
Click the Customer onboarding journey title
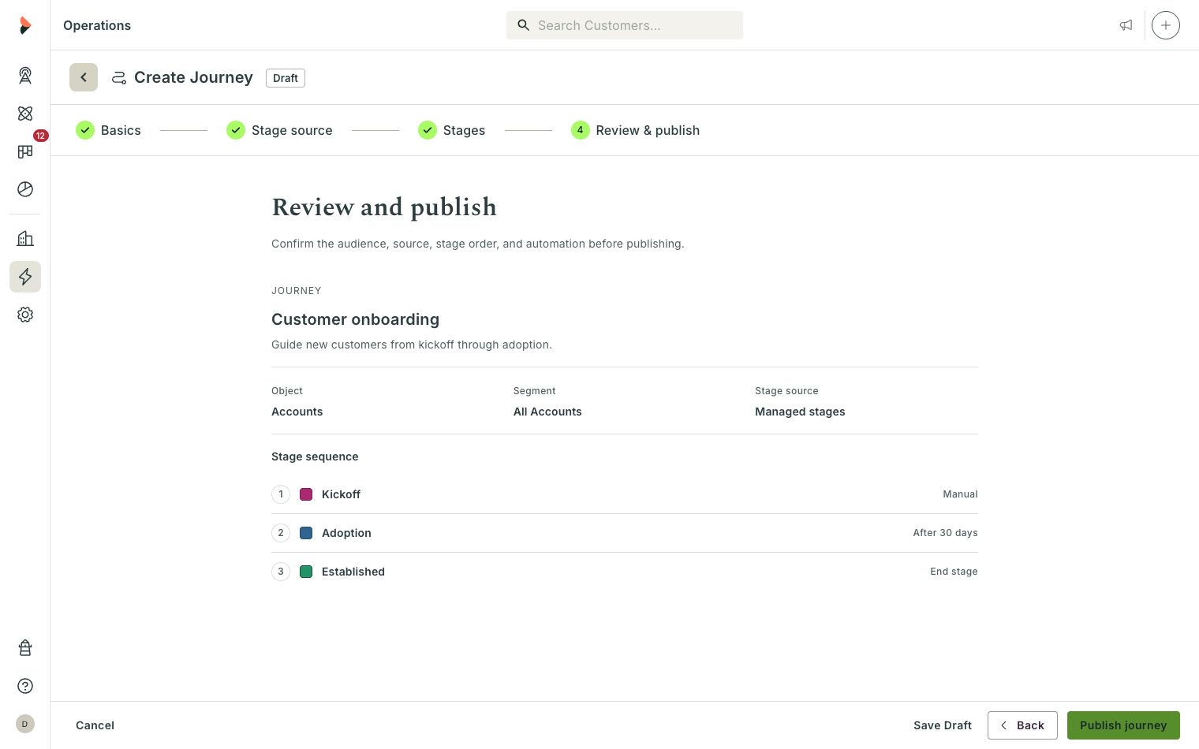(355, 319)
